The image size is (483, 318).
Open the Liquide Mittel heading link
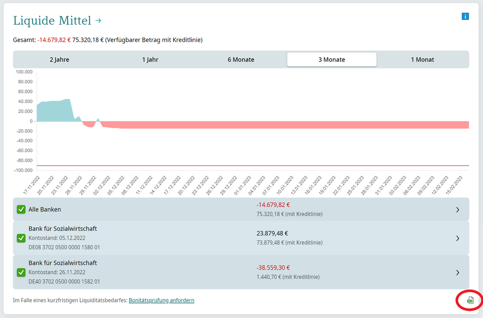point(52,20)
